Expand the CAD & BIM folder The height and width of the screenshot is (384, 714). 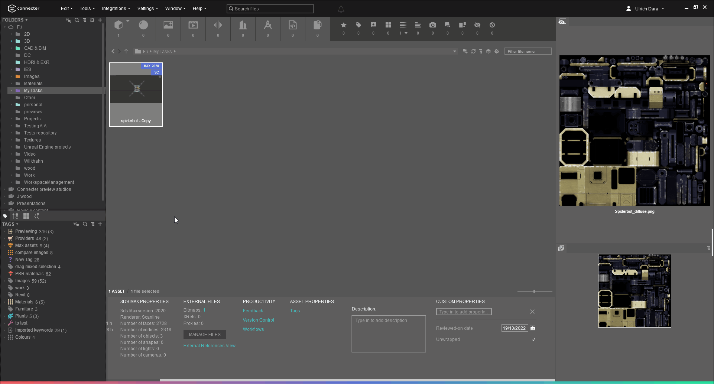(12, 48)
